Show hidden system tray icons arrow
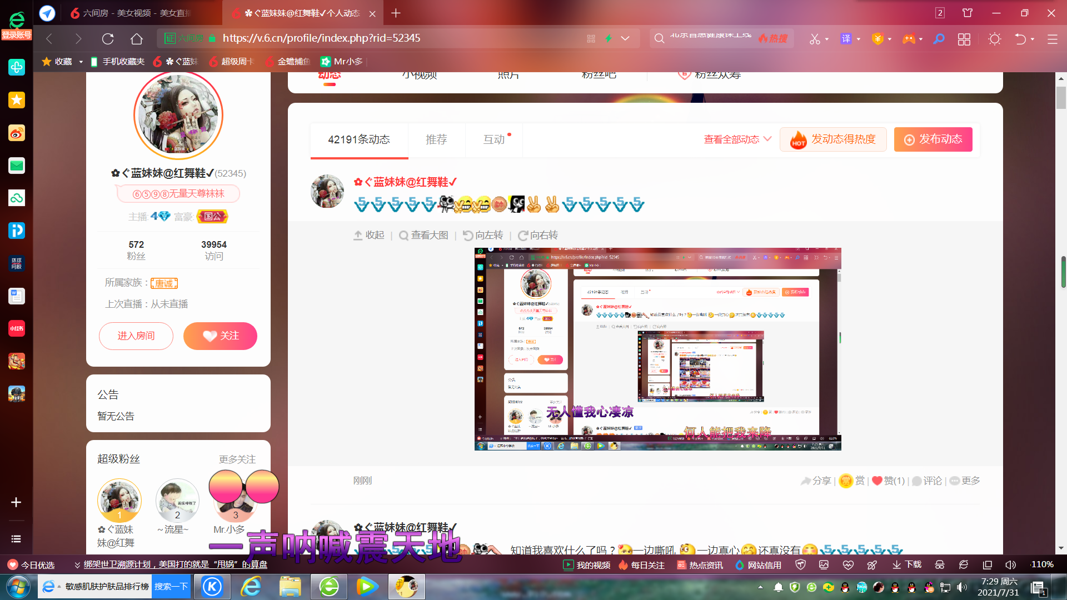This screenshot has width=1067, height=600. [760, 587]
